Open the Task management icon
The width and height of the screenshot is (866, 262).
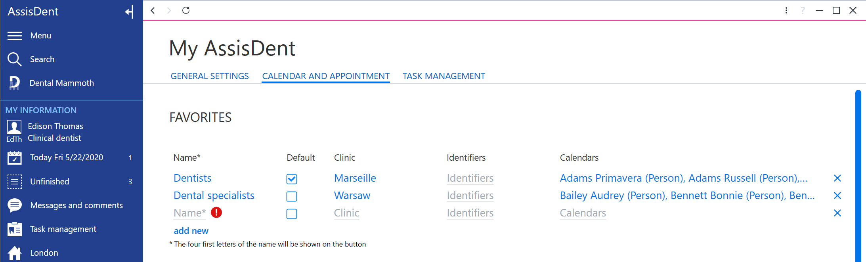(15, 229)
